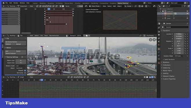
Task: Expand the Relations panel
Action: point(166,62)
